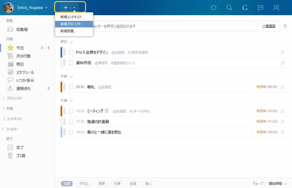This screenshot has width=292, height=188.
Task: Check off Pro入会券をデザイン task
Action: [71, 53]
